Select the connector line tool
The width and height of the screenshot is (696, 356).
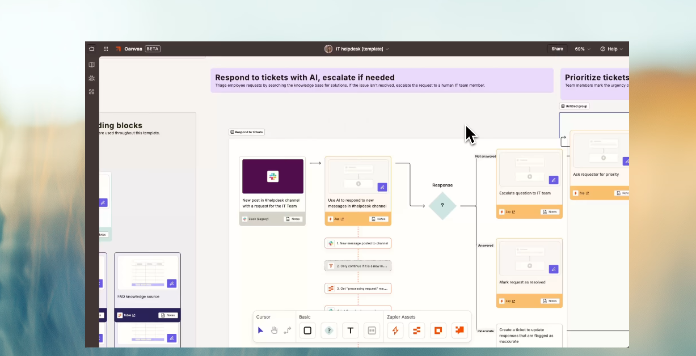click(x=288, y=330)
